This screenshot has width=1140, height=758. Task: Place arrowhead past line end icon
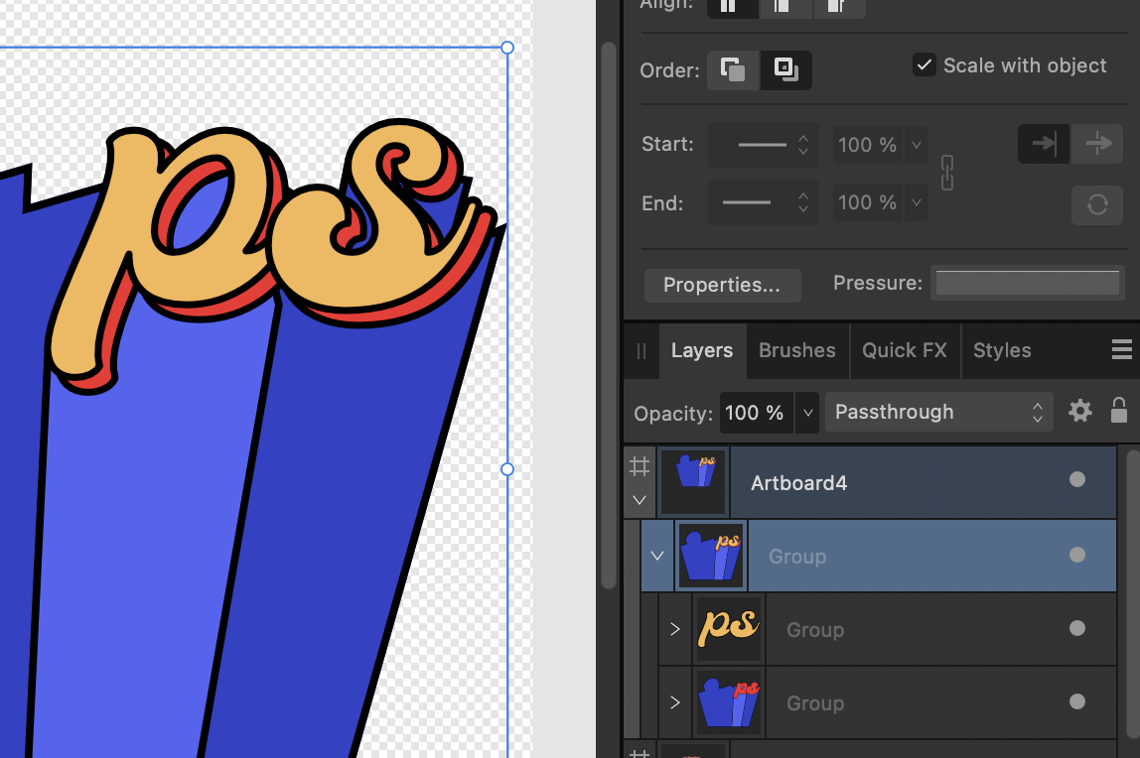tap(1097, 143)
